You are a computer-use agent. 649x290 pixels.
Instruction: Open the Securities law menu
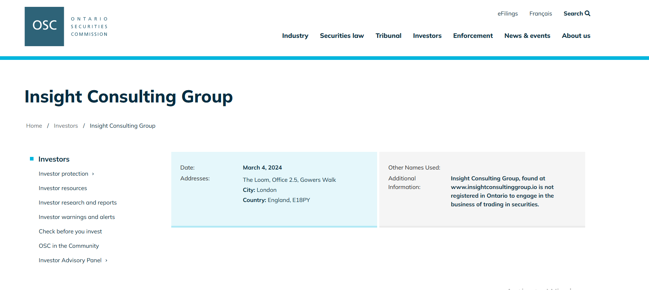[342, 36]
